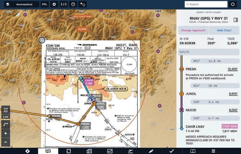Select MUCID waypoint in route list
Viewport: 241px width, 154px height.
[191, 110]
